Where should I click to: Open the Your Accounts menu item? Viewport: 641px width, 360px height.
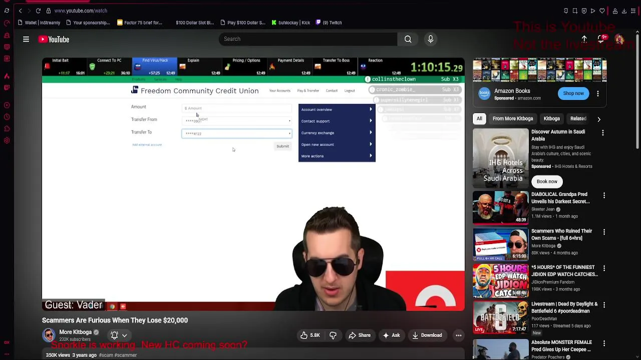point(279,91)
